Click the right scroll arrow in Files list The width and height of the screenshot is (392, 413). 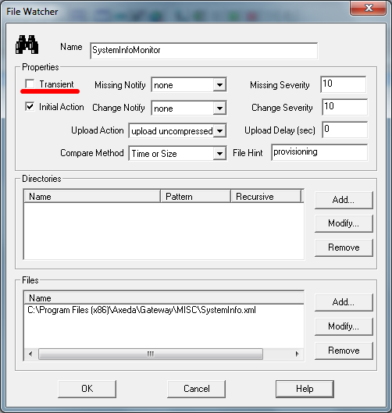tap(298, 354)
